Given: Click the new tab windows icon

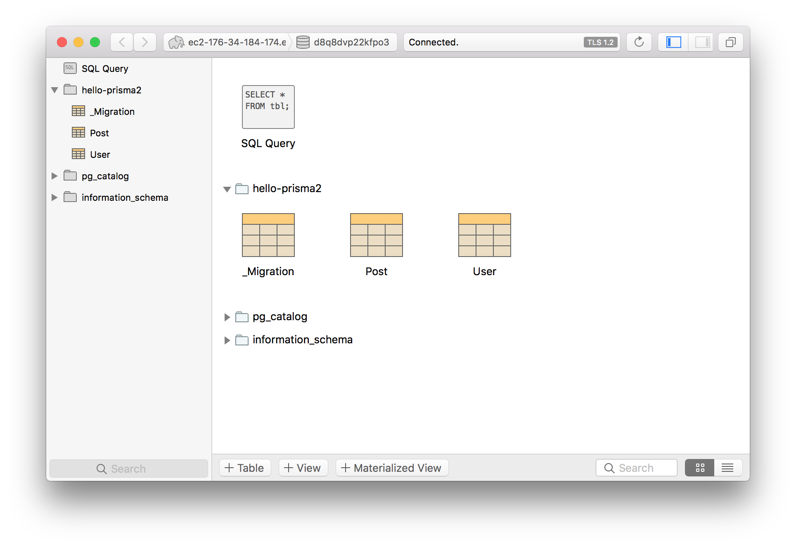Looking at the screenshot, I should tap(730, 42).
